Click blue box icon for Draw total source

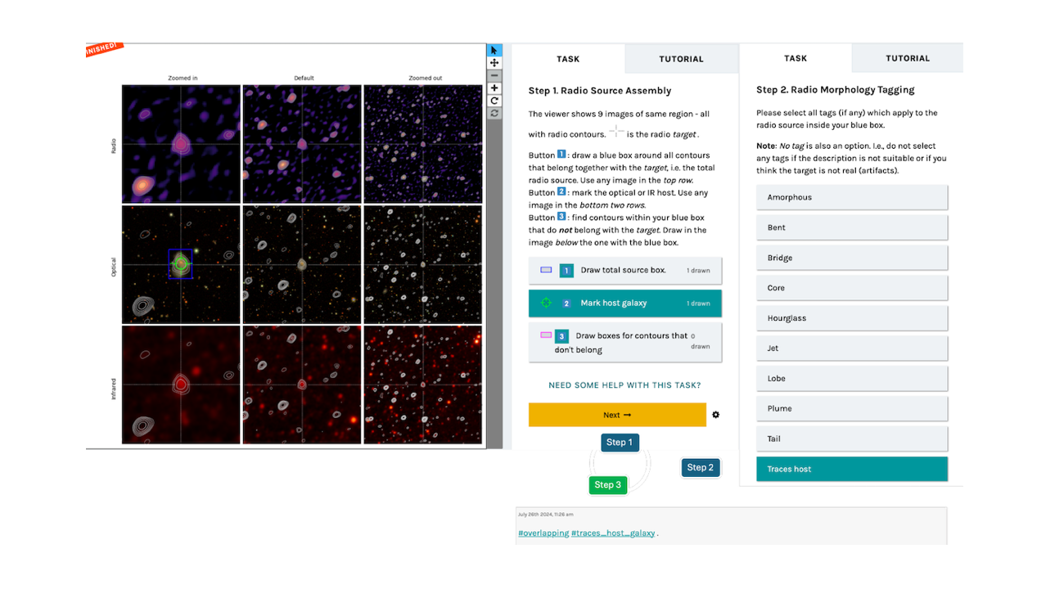546,270
